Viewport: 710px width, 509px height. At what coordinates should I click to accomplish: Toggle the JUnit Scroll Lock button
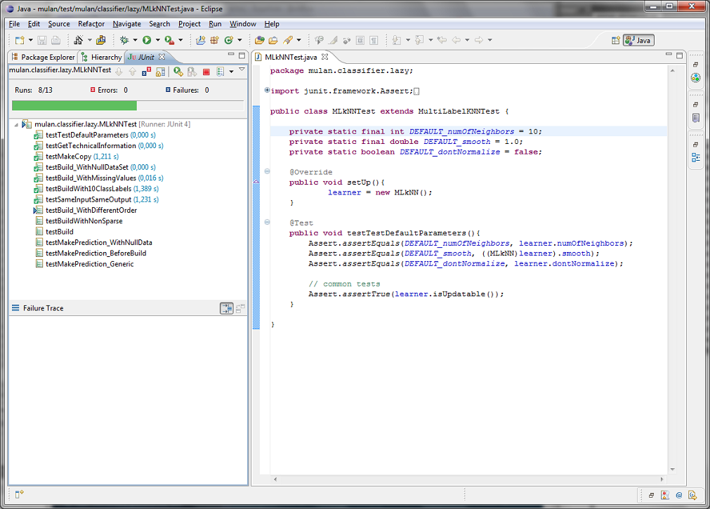click(160, 72)
